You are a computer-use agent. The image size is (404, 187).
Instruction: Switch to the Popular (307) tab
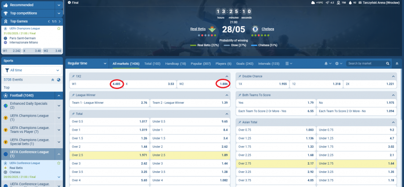201,63
